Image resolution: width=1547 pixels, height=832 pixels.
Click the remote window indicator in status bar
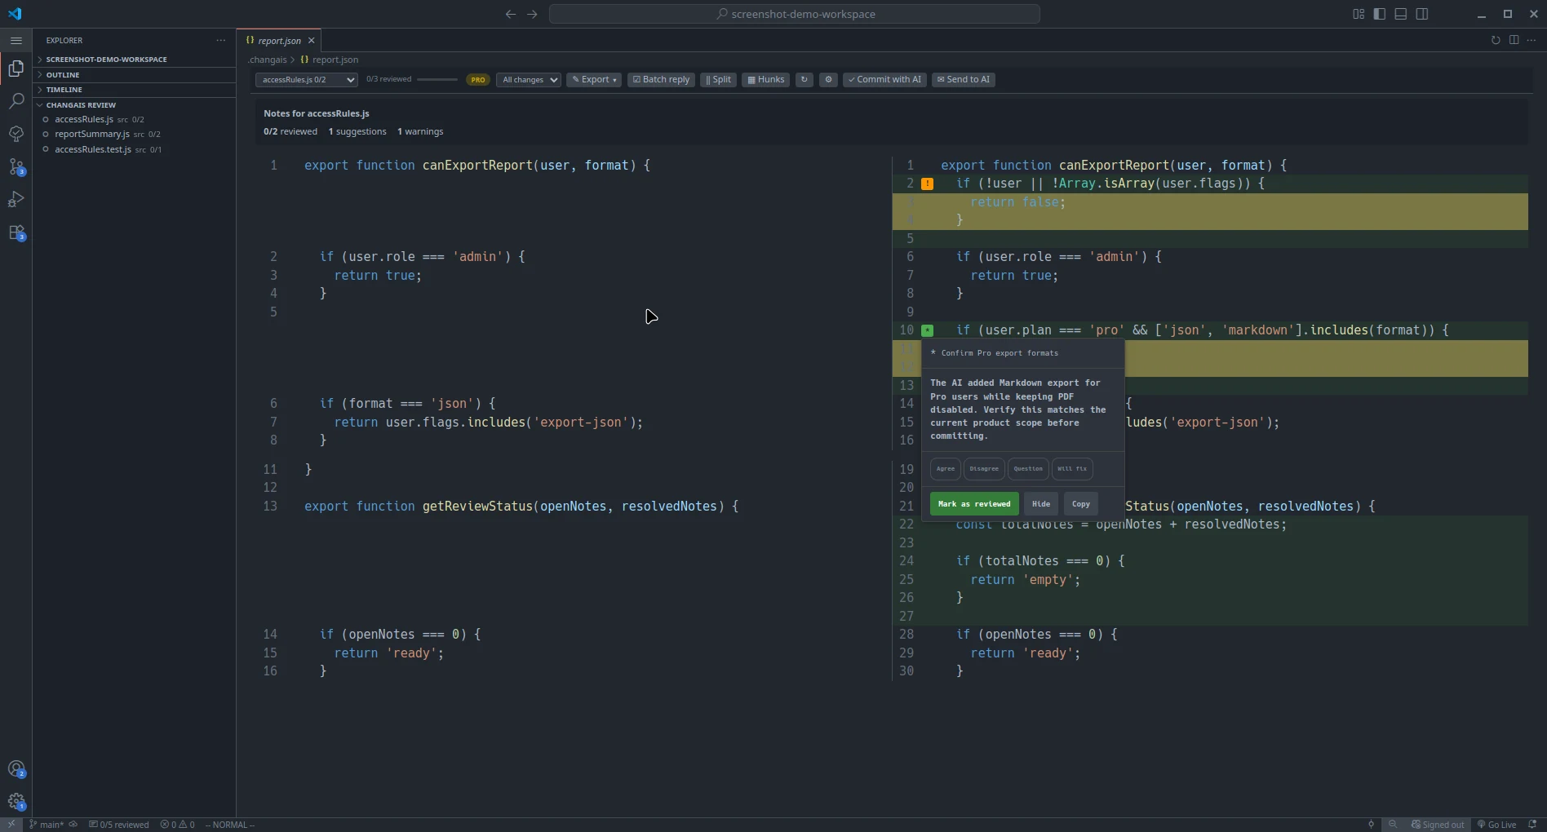[x=11, y=825]
